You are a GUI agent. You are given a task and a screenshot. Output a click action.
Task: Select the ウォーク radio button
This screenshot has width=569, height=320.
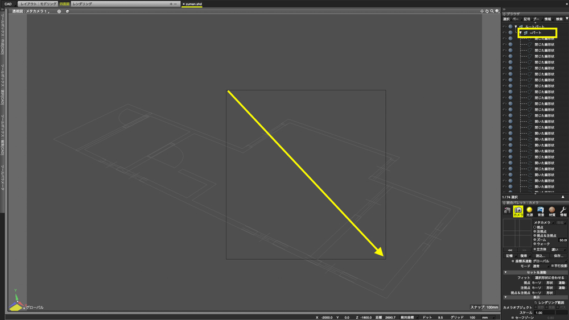(x=534, y=244)
